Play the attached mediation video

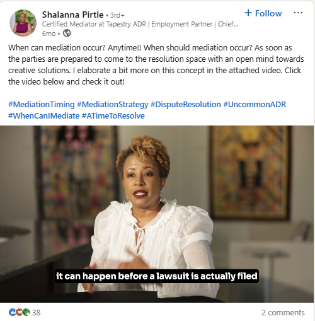157,214
